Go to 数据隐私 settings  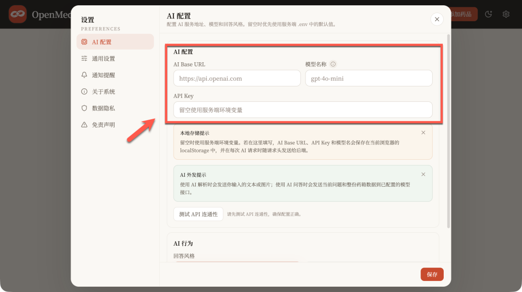click(x=115, y=108)
